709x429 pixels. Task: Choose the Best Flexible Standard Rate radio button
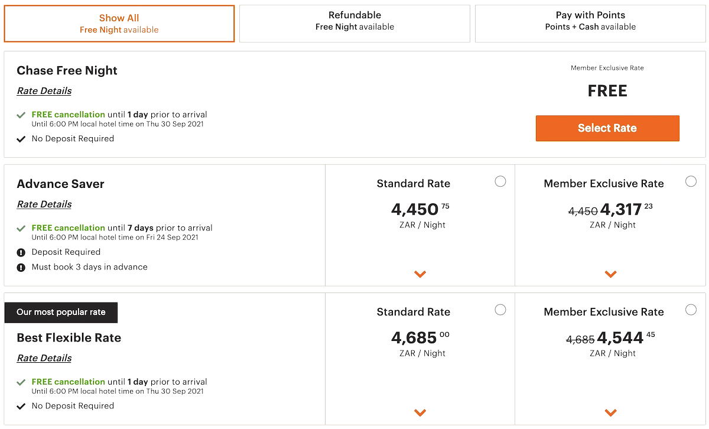point(500,310)
